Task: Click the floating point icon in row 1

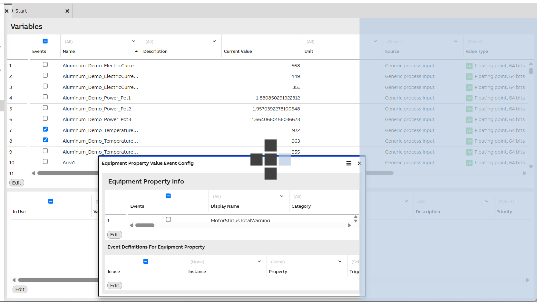Action: click(x=469, y=66)
